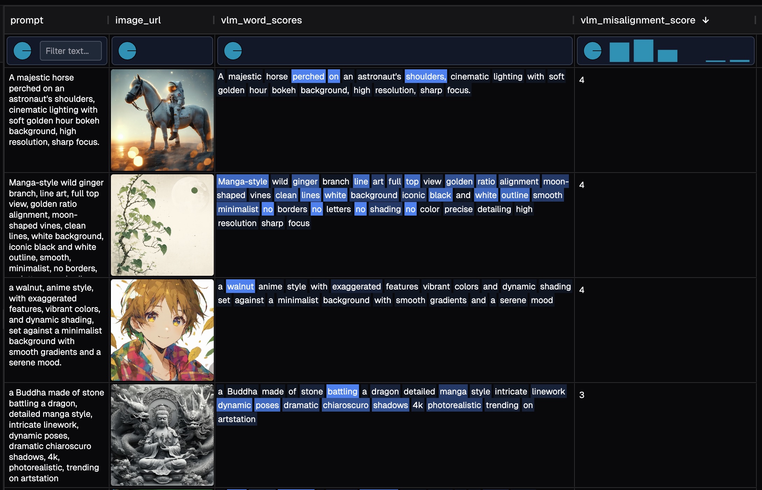Open the anime character walnut image thumbnail
Screen dimensions: 762x490
click(x=162, y=330)
